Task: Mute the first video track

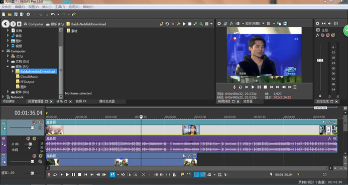Action: pyautogui.click(x=34, y=122)
